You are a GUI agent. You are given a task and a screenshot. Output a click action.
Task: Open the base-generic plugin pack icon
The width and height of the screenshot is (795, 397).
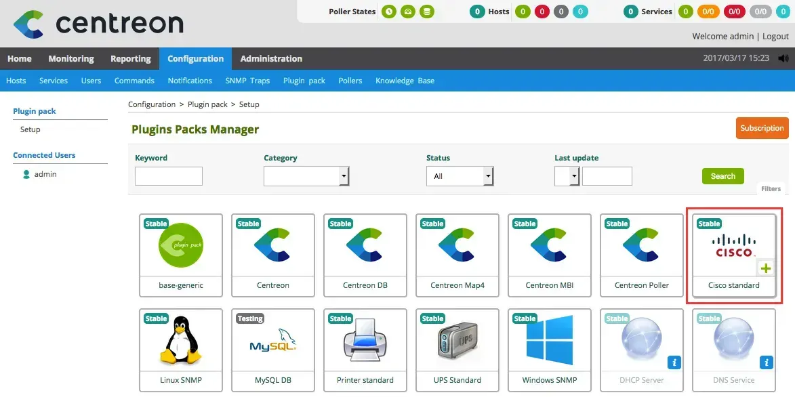[181, 245]
